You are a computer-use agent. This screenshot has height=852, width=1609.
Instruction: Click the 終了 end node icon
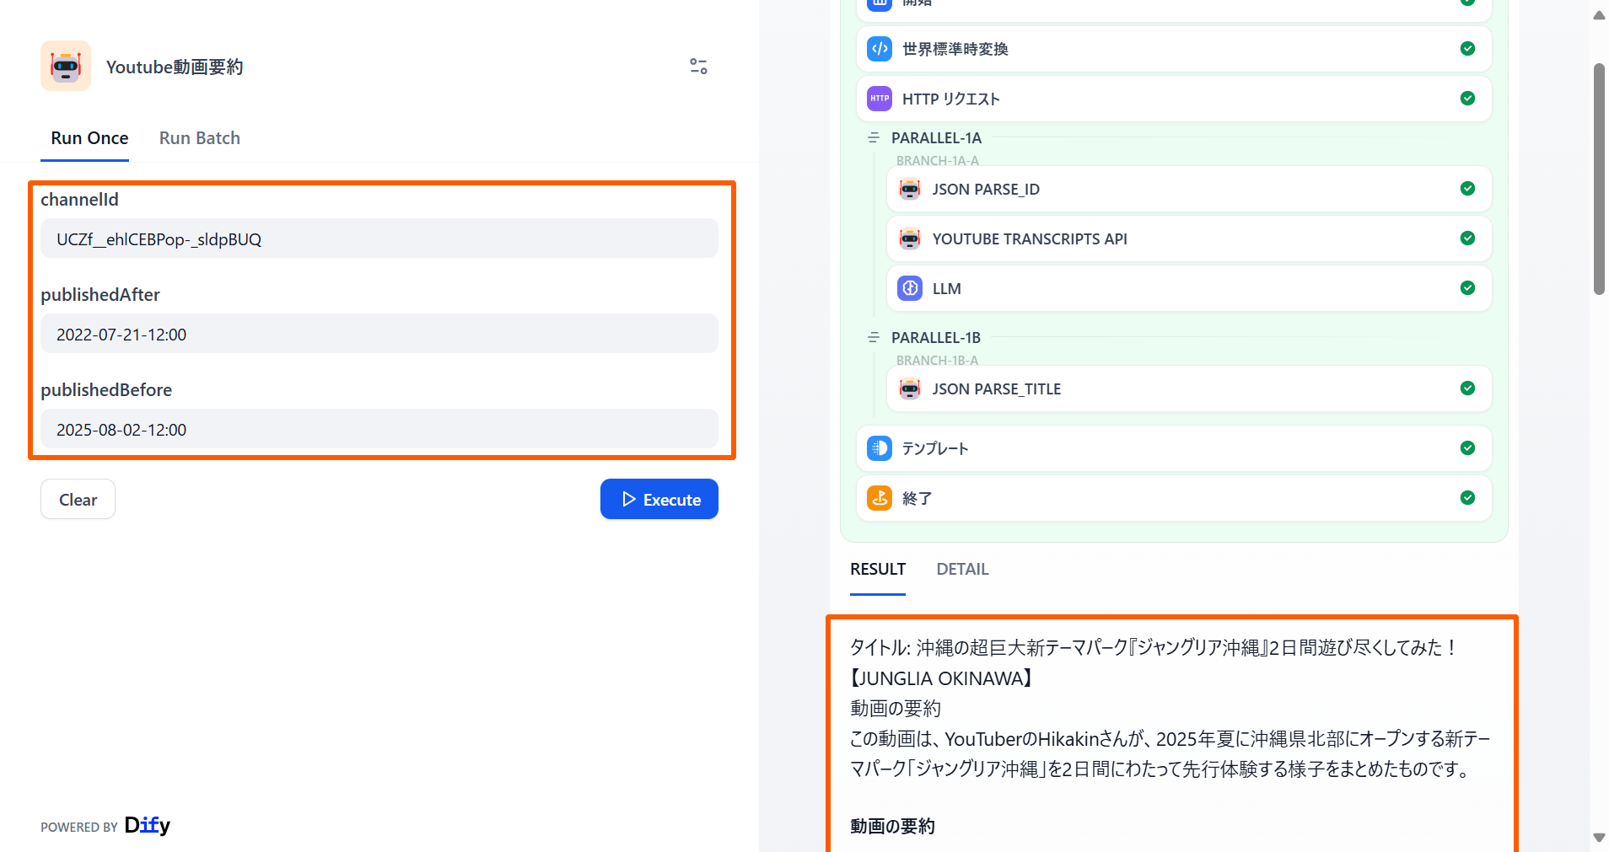[880, 498]
